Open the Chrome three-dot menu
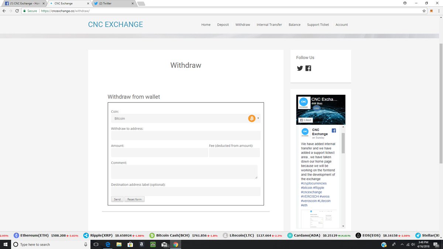Screen dimensions: 443x249 pyautogui.click(x=439, y=11)
